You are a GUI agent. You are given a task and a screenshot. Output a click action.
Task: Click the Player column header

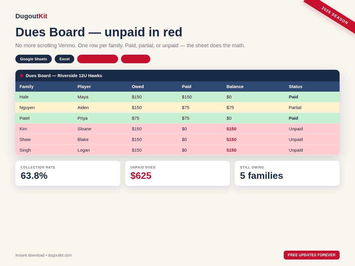[84, 86]
